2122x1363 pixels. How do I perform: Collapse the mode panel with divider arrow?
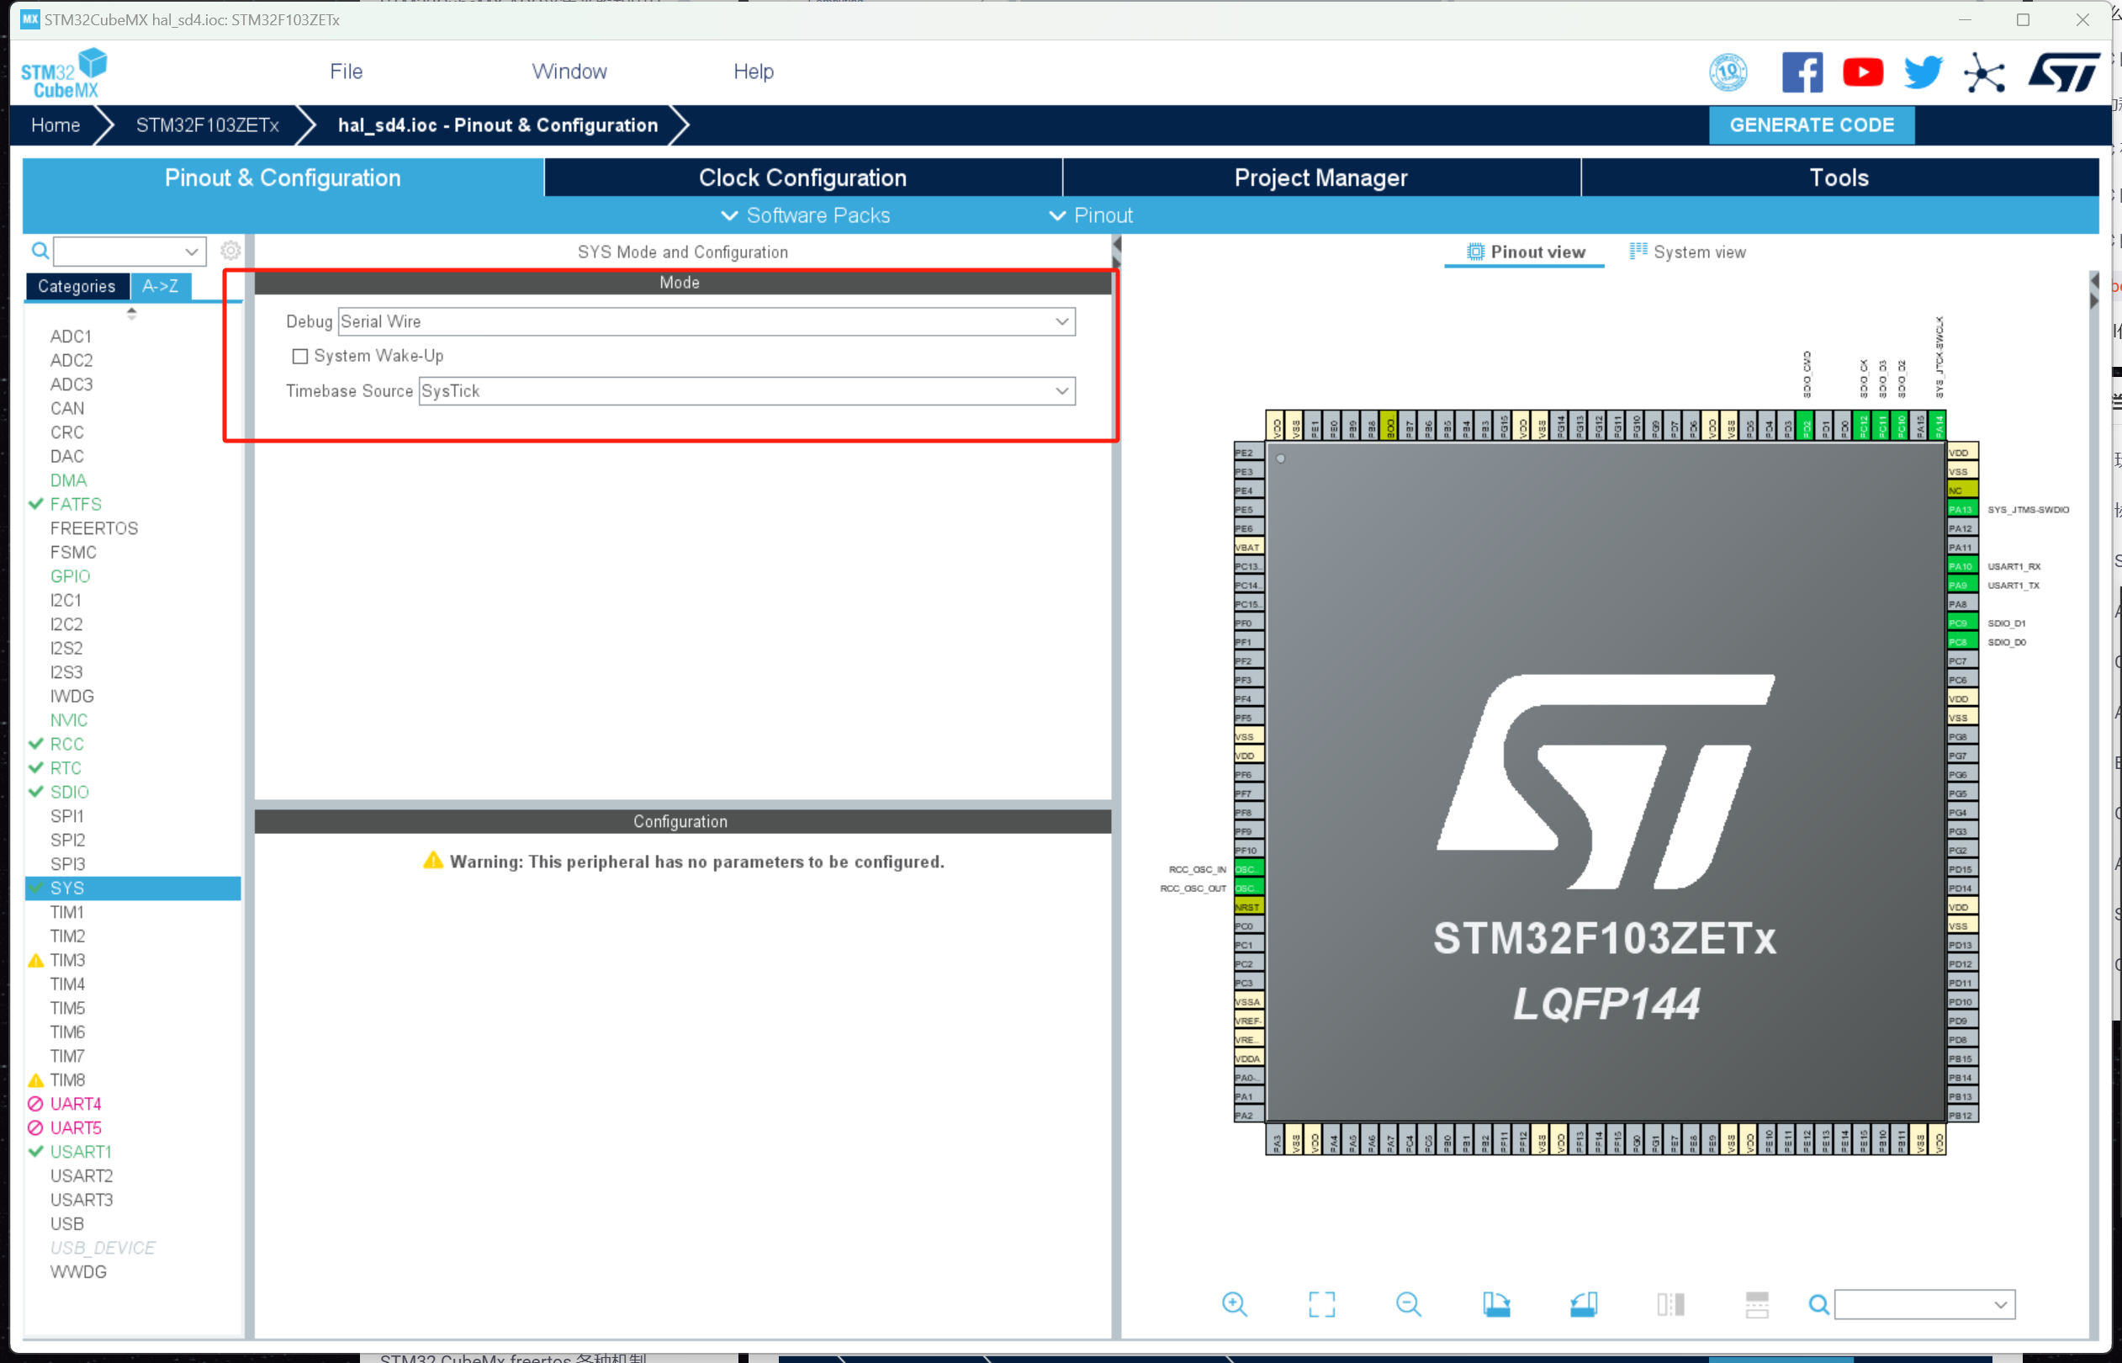(1116, 252)
